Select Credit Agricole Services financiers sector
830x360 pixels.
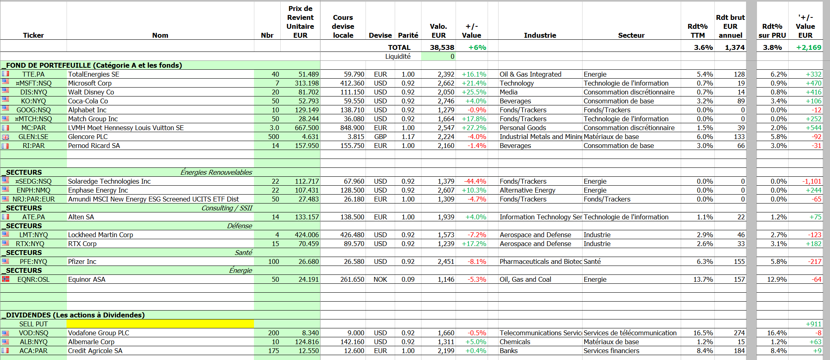(632, 351)
